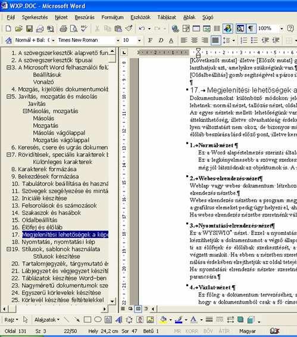Viewport: 297px width, 337px height.
Task: Click the Undo arrow icon
Action: (142, 29)
